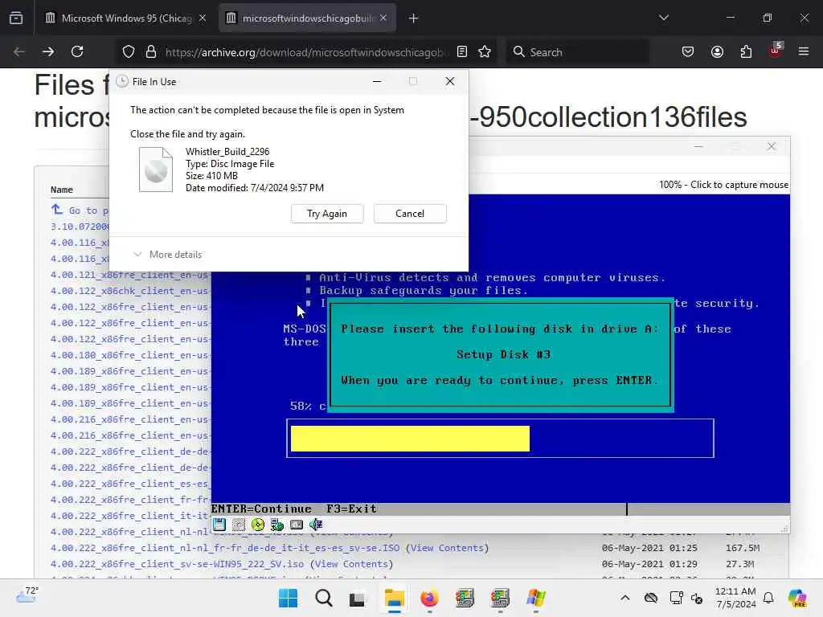Click the uBlock extension icon with badge
The image size is (823, 617).
click(x=776, y=51)
